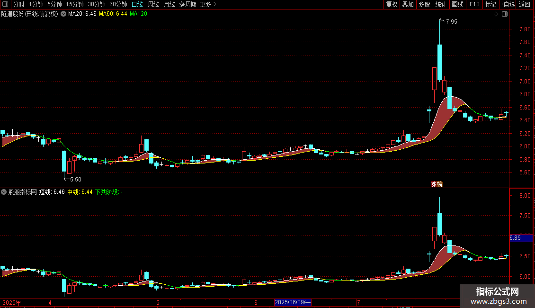This screenshot has width=535, height=308.
Task: Click the 7.95 high price annotation
Action: [451, 21]
